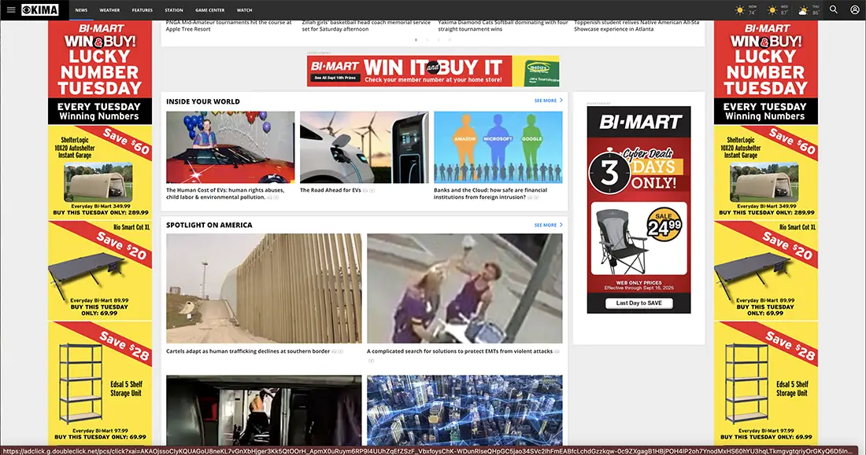Click right sidebar Lucky Number Tuesday ad heading
The image size is (866, 455).
click(x=766, y=72)
